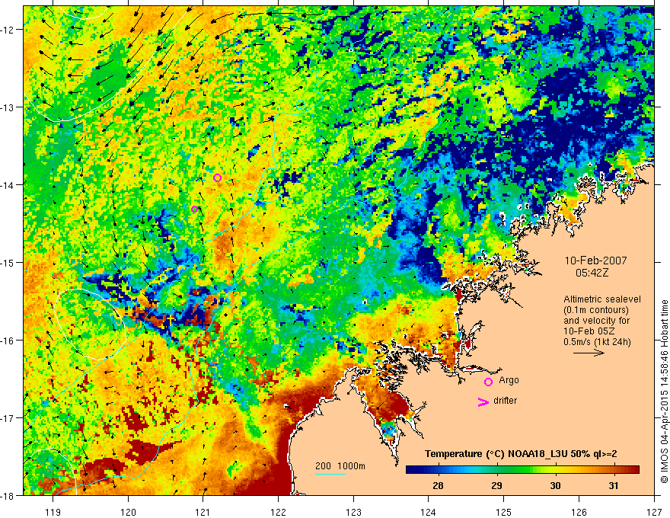Click the smaller magenta Argo float marker on the map
This screenshot has width=670, height=518.
(x=194, y=209)
